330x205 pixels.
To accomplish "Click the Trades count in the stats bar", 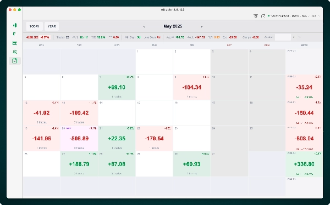I will click(63, 37).
